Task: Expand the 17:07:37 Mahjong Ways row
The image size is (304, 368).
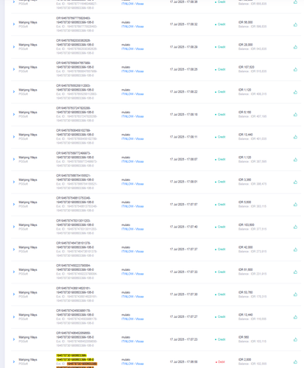Action: 14,250
